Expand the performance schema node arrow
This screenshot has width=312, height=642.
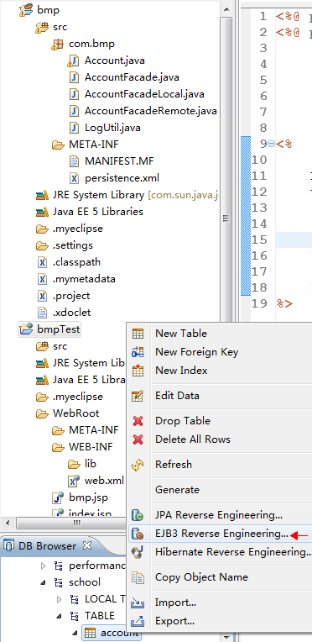[x=44, y=566]
